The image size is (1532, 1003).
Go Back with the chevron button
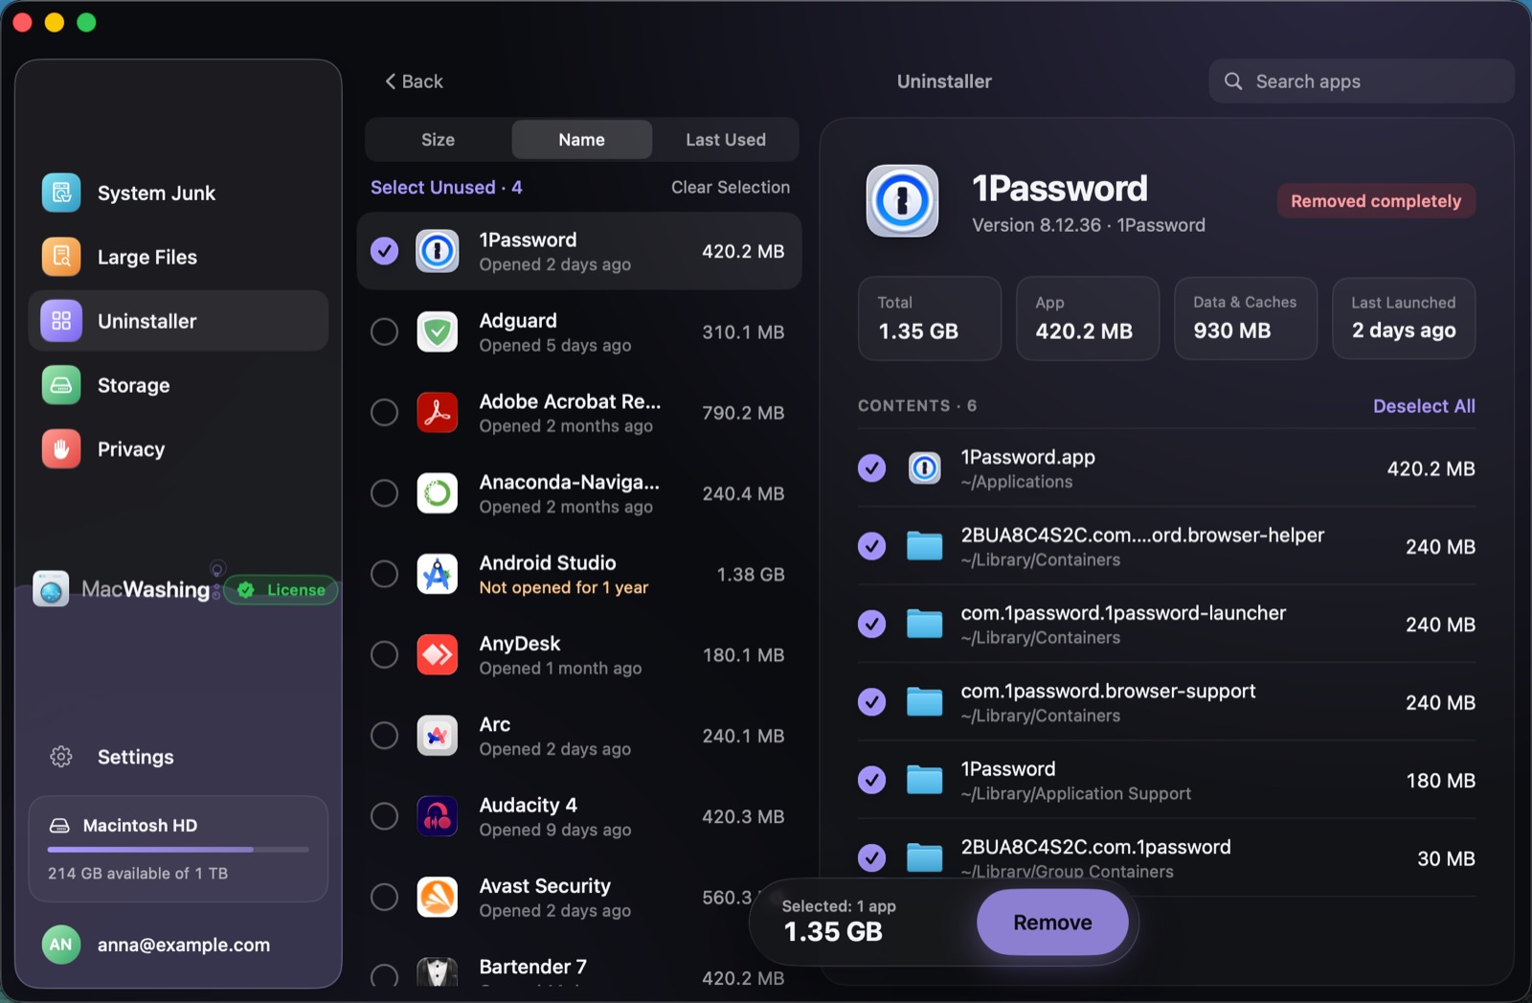414,81
